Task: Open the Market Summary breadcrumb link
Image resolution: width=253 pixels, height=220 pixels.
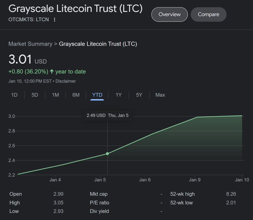Action: pos(30,44)
